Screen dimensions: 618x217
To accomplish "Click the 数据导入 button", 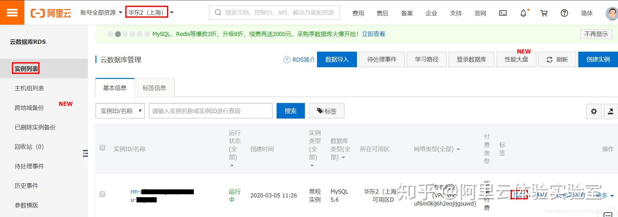I will pyautogui.click(x=337, y=59).
